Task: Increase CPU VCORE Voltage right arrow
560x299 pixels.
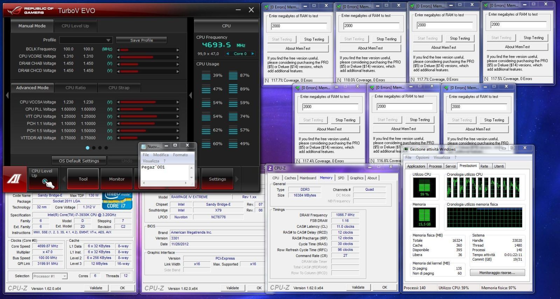Action: pyautogui.click(x=178, y=57)
